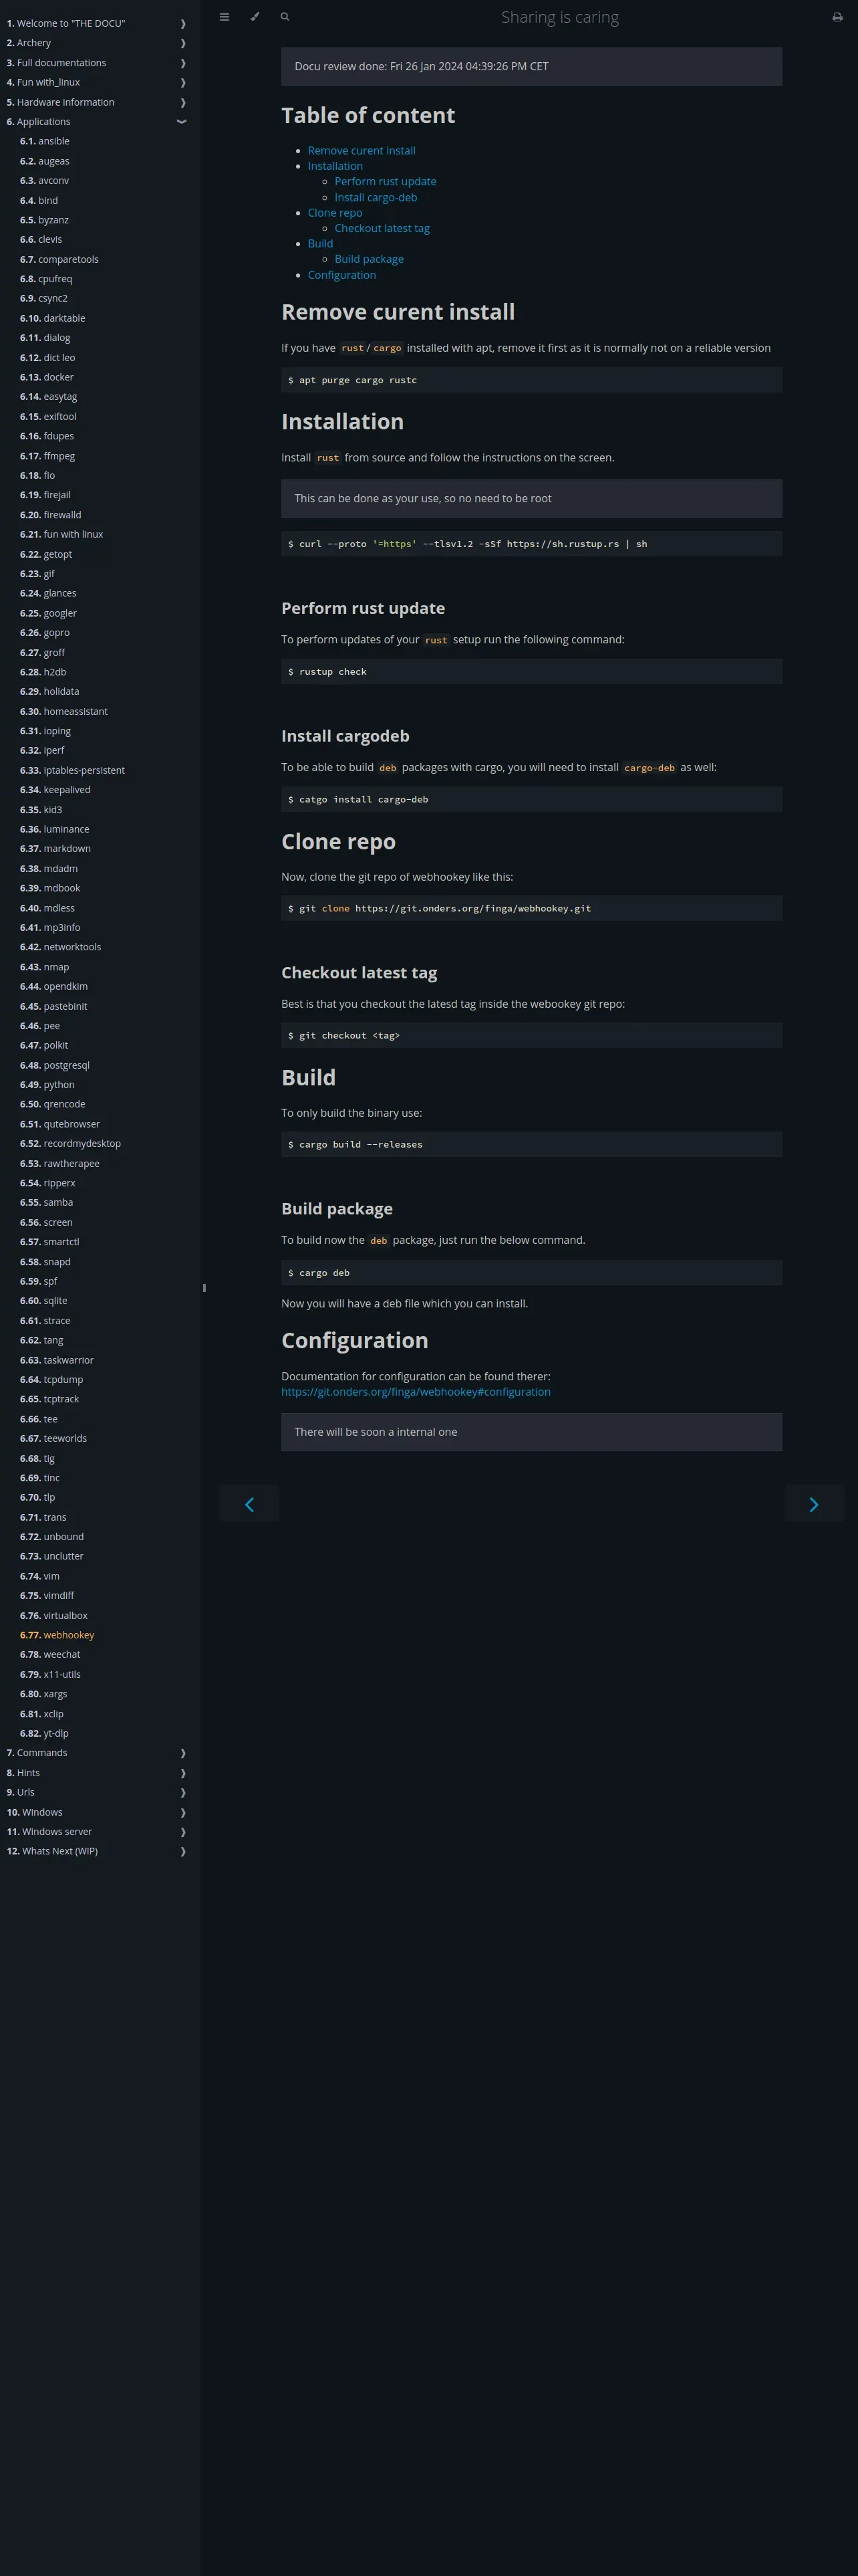Expand the Archery section chevron
This screenshot has height=2576, width=858.
pos(183,43)
